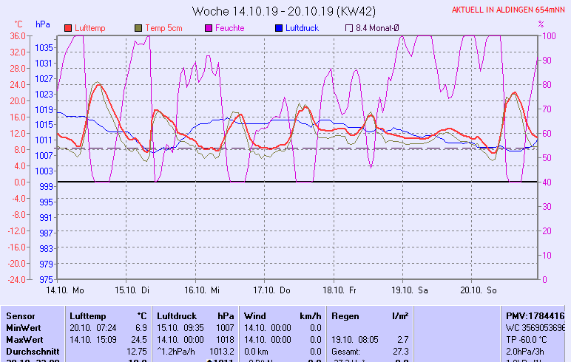Click the red Lufttemp legend square
This screenshot has width=571, height=362.
click(x=69, y=28)
